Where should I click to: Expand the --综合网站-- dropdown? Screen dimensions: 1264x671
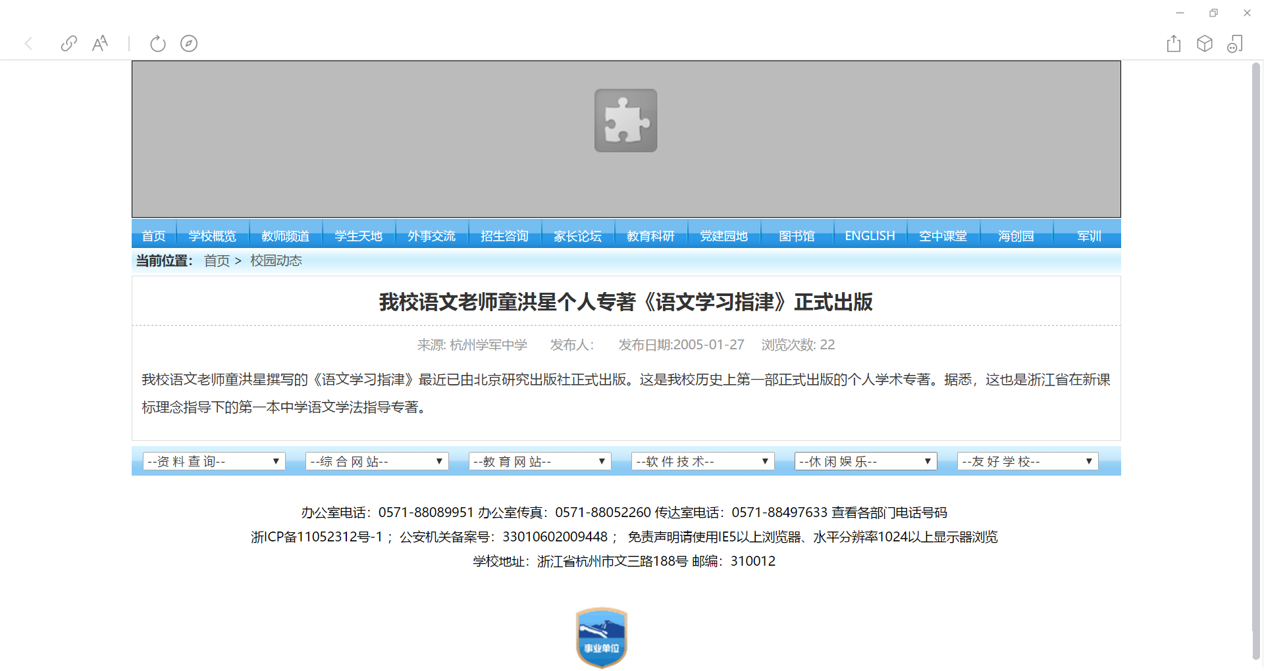(377, 461)
